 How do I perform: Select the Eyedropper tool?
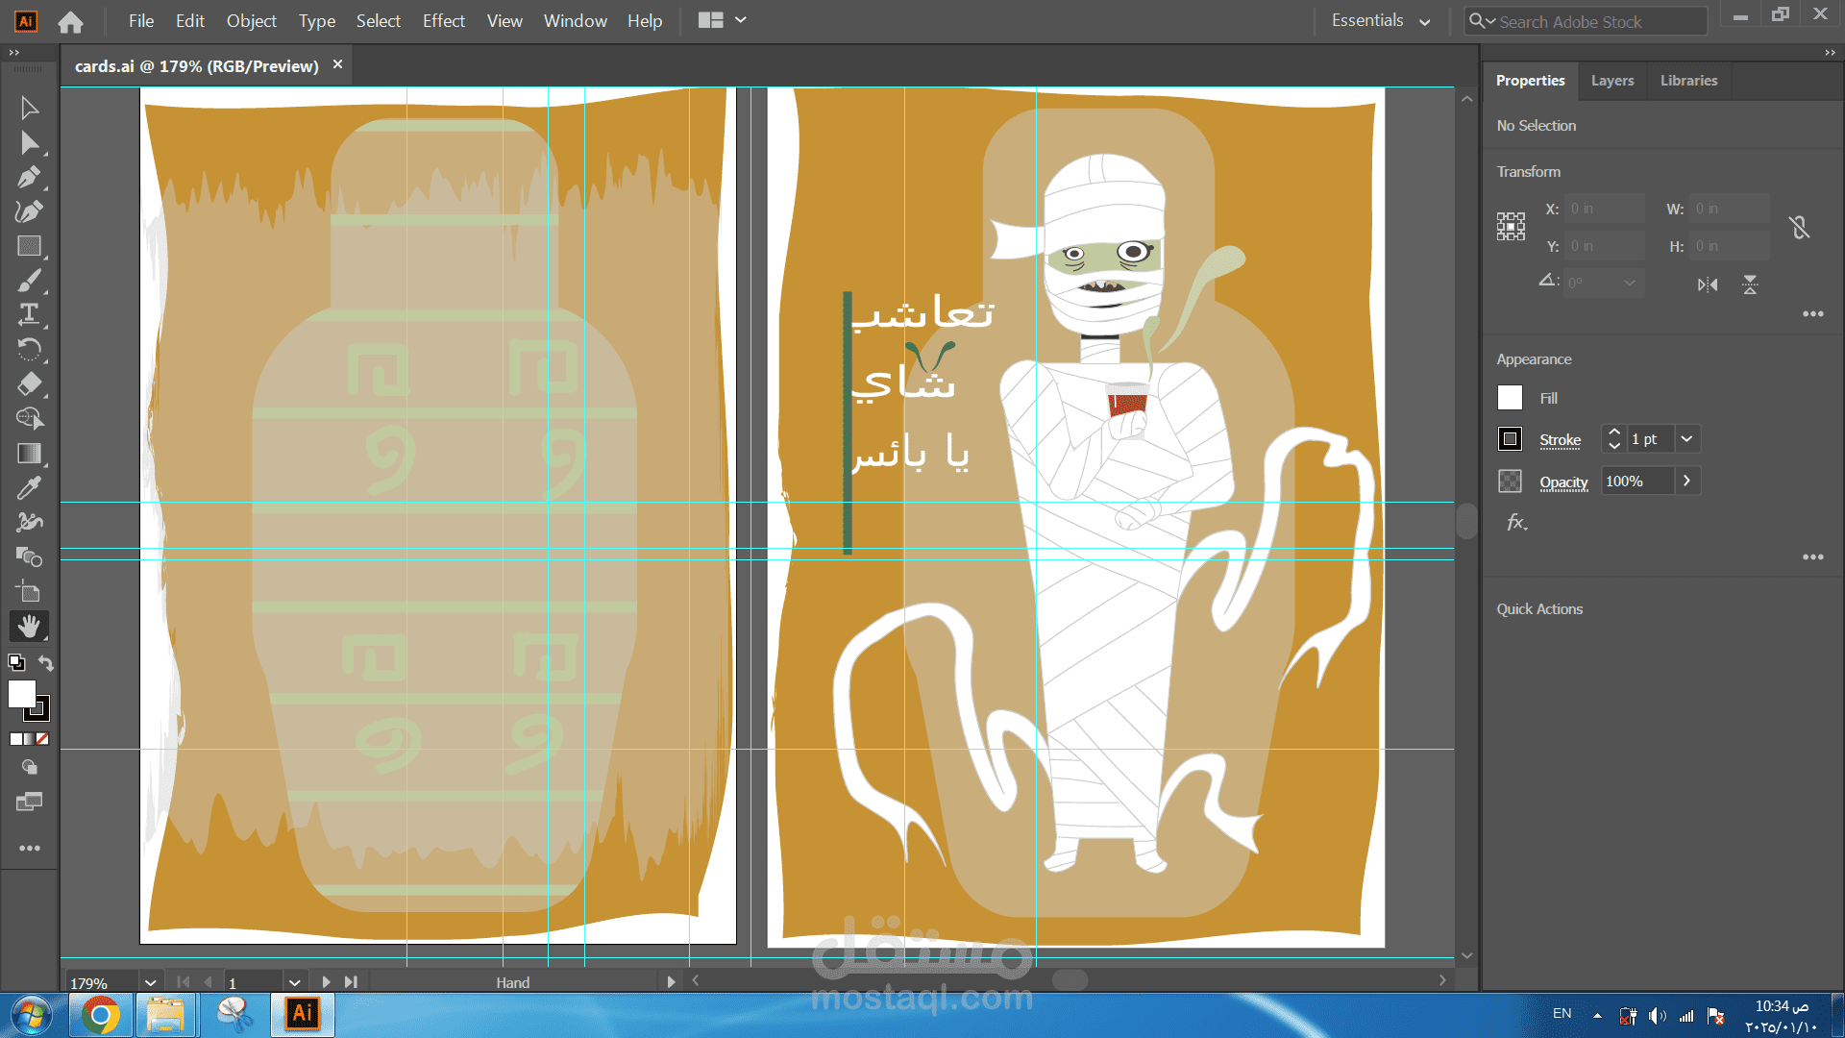29,488
